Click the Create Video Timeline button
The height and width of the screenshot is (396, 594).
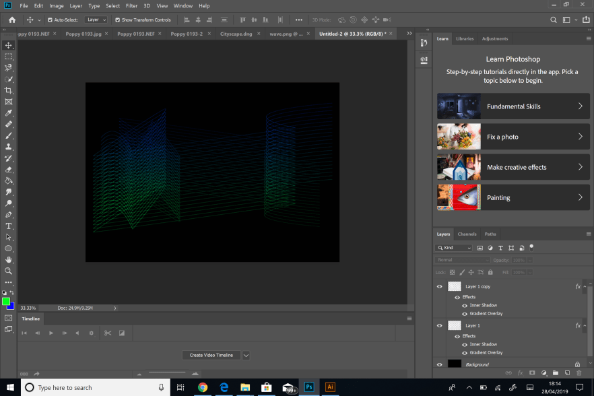coord(211,355)
